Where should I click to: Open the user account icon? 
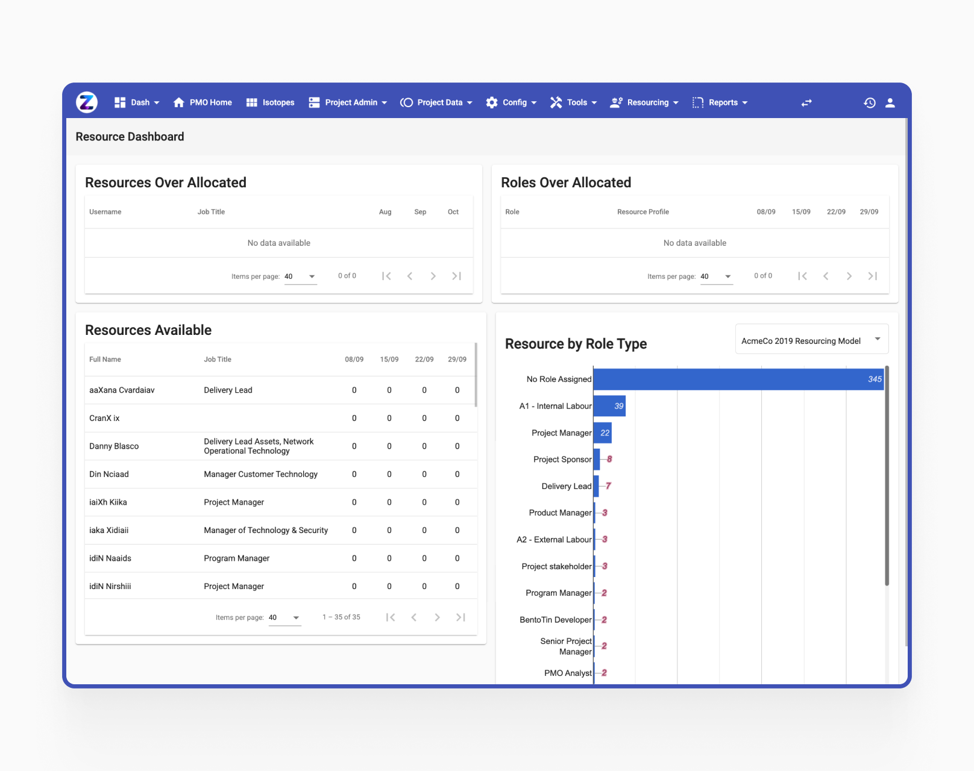coord(890,103)
